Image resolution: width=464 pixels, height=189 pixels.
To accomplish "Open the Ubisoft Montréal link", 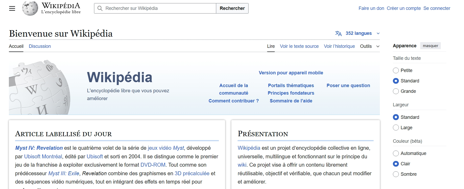I will [x=43, y=157].
